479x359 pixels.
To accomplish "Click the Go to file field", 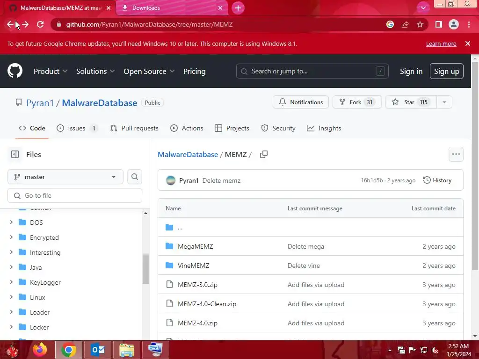I will [75, 195].
